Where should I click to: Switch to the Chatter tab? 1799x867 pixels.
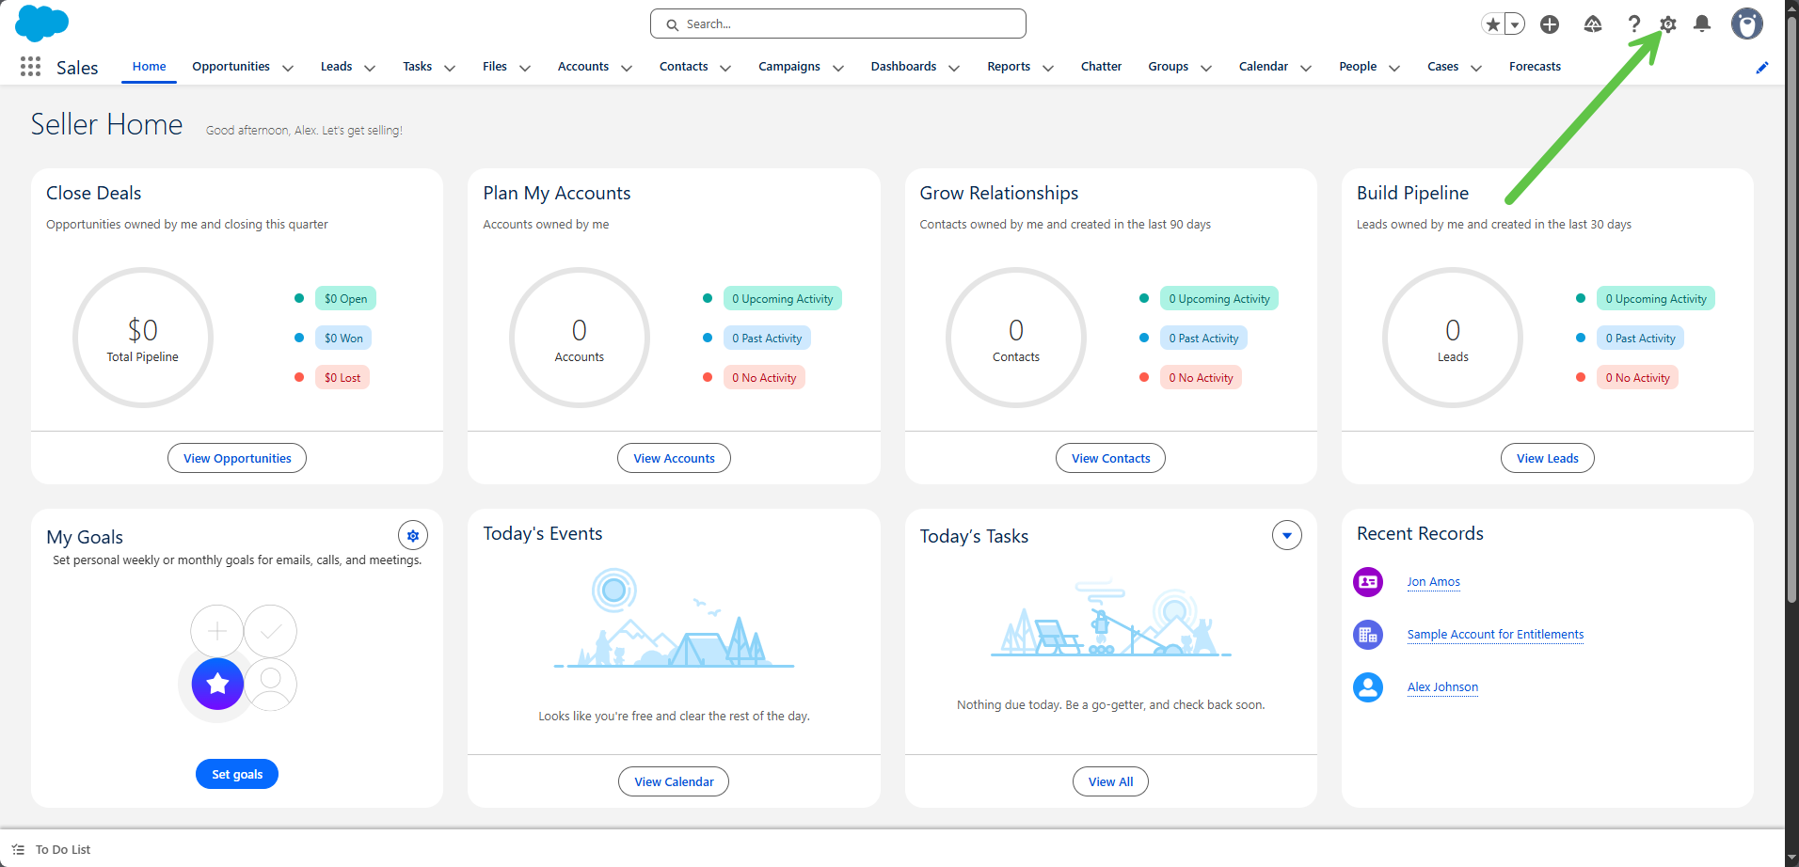[x=1101, y=67]
